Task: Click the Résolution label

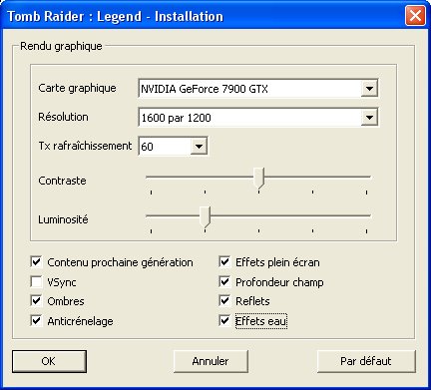Action: click(63, 117)
